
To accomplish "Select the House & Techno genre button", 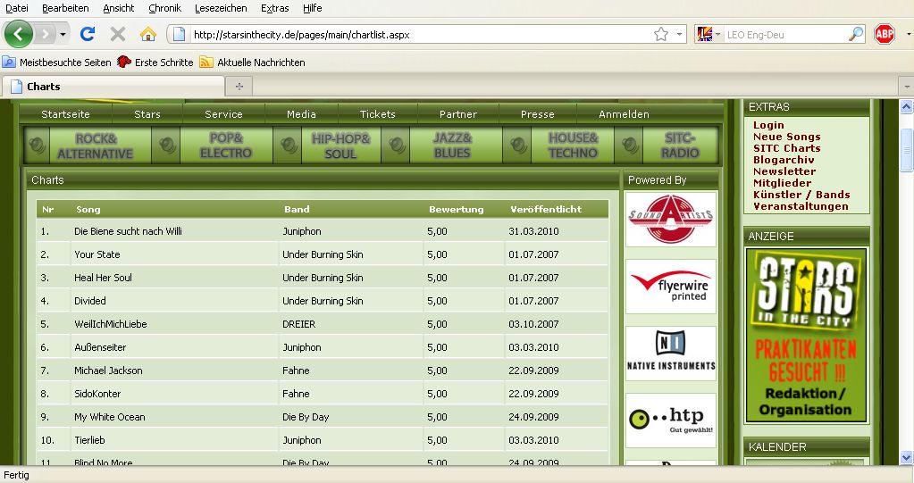I will coord(573,146).
